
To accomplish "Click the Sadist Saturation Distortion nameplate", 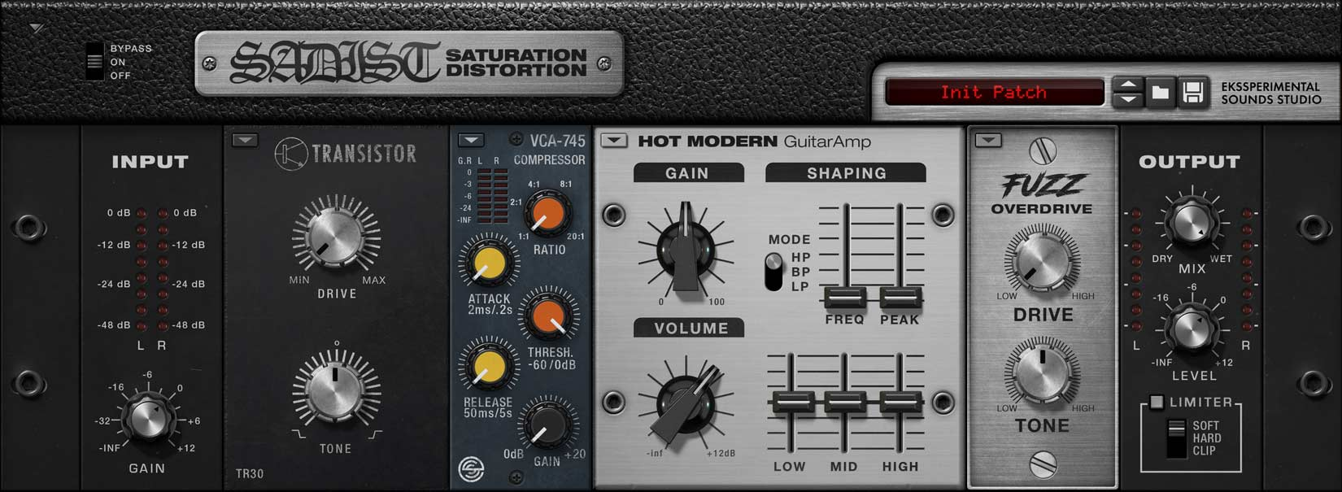I will pos(409,63).
